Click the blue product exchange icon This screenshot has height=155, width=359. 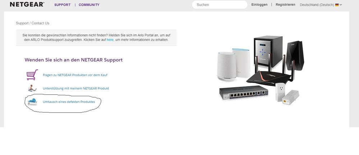[x=32, y=102]
